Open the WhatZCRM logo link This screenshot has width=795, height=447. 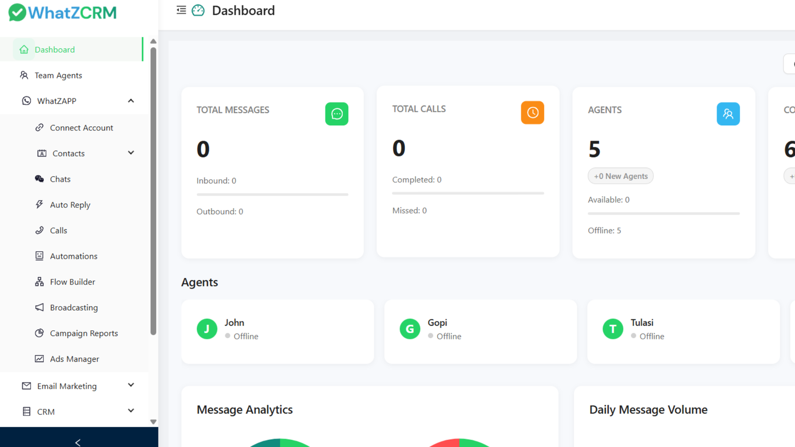pos(62,12)
